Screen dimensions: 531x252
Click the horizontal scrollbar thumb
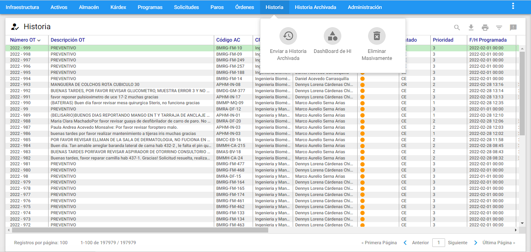click(x=140, y=230)
